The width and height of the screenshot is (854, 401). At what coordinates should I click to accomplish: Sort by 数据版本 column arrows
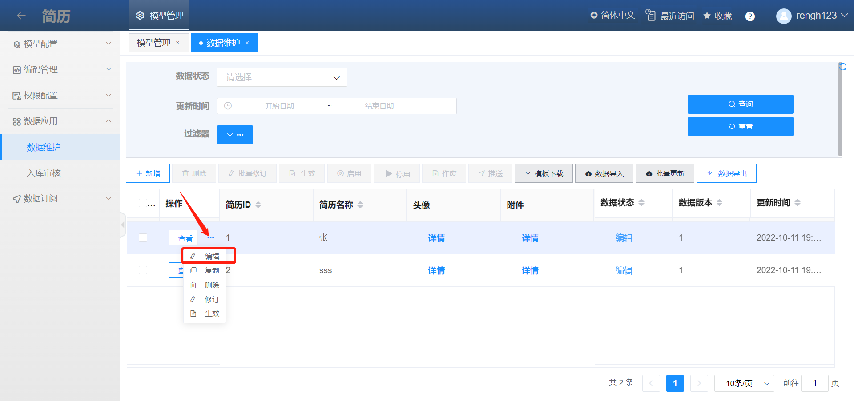[719, 202]
